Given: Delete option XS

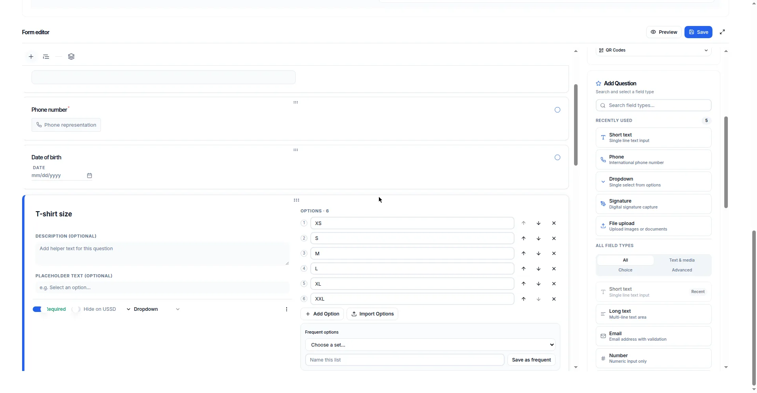Looking at the screenshot, I should coord(554,223).
